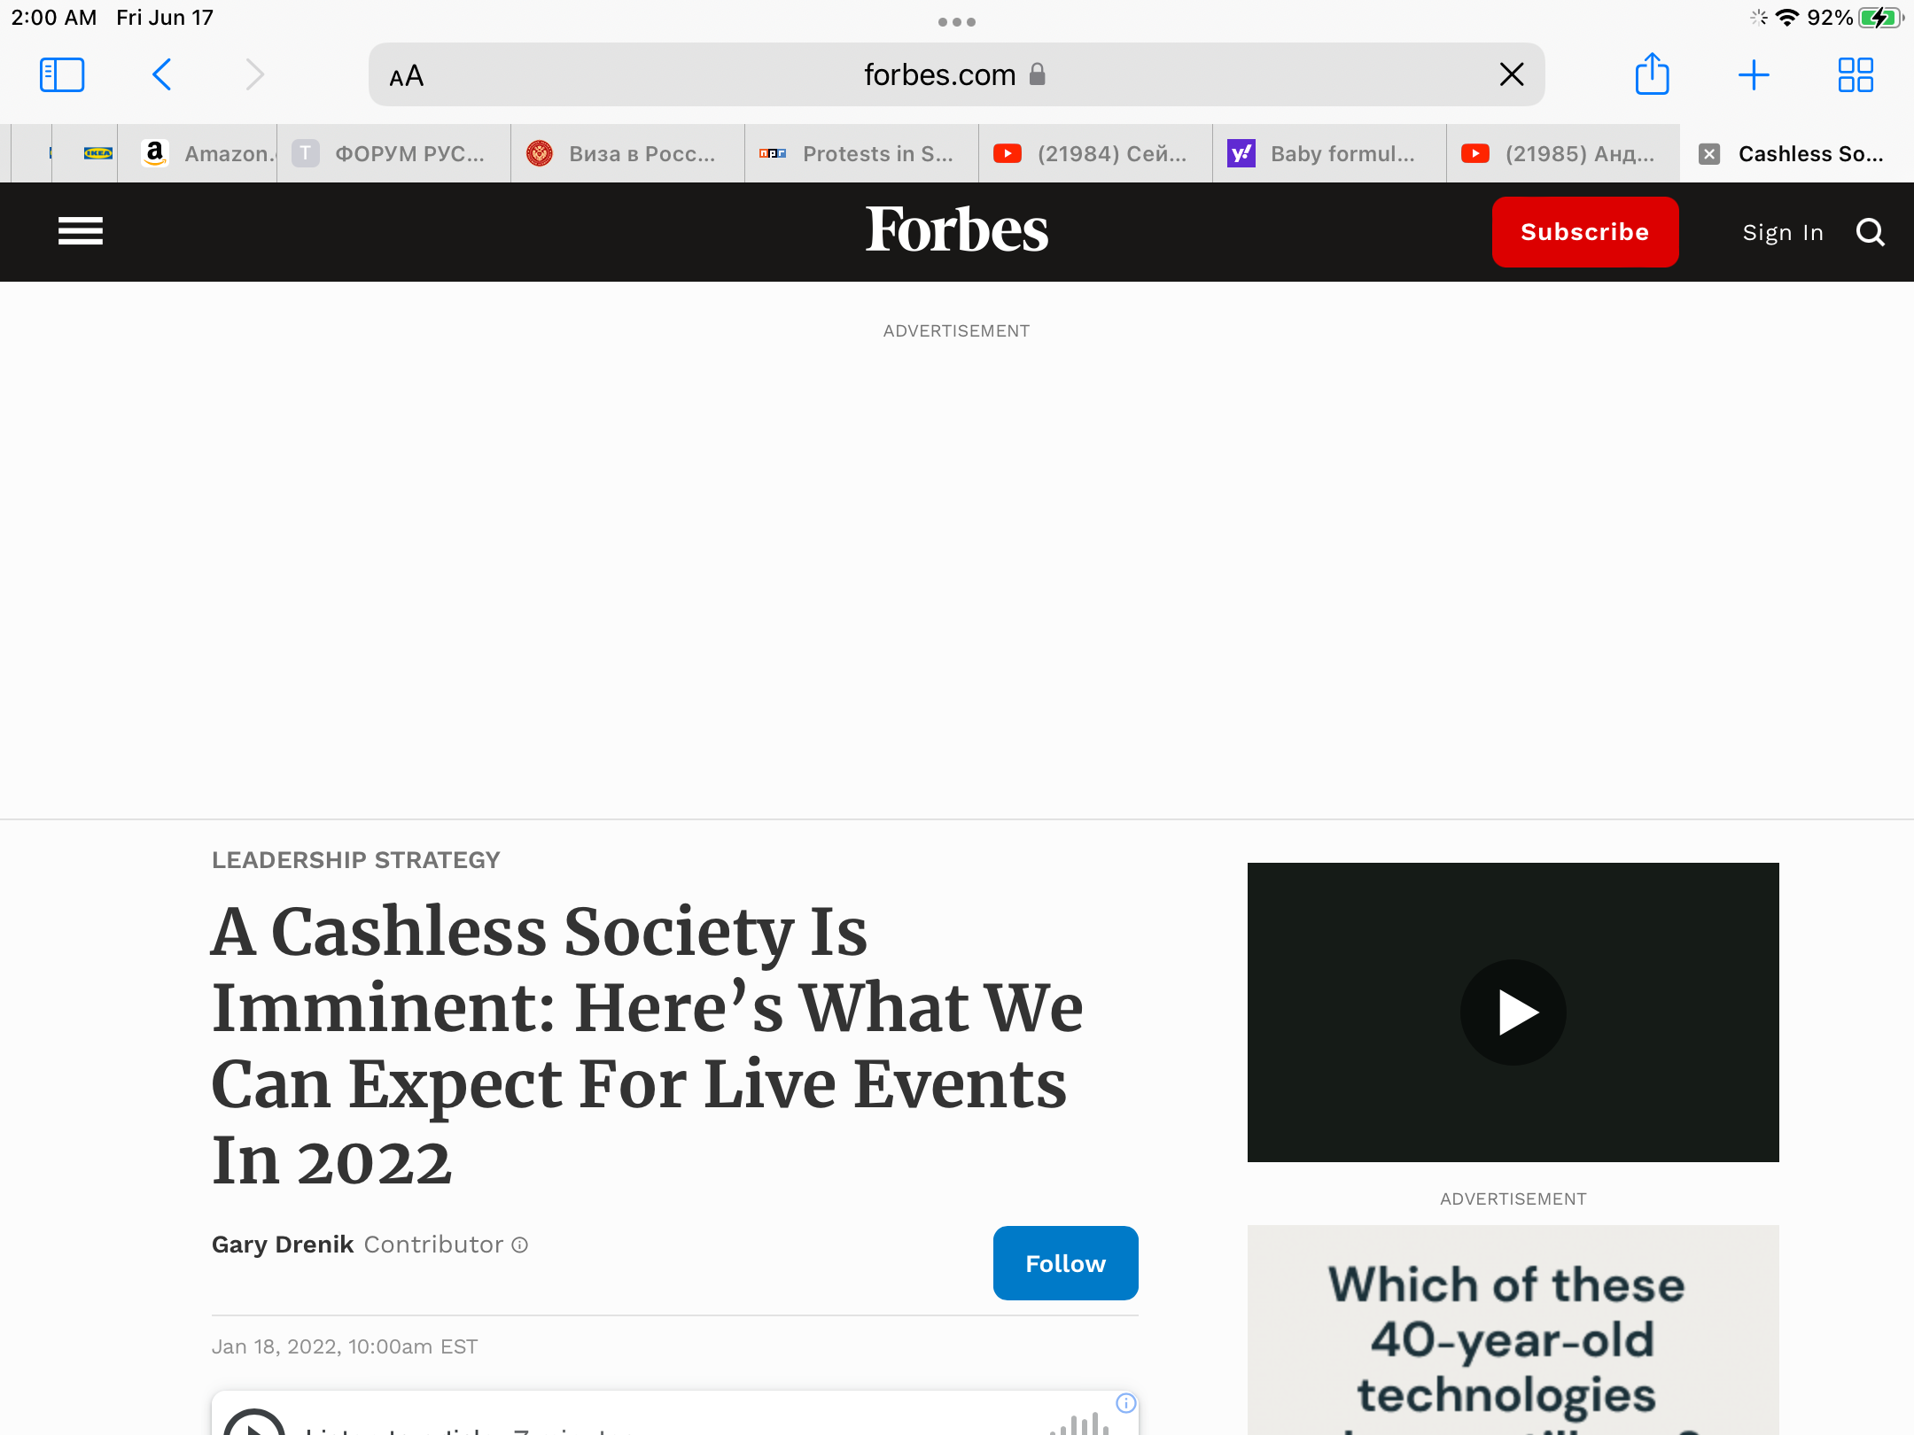Open multitasking three-dot menu at top

[x=957, y=22]
